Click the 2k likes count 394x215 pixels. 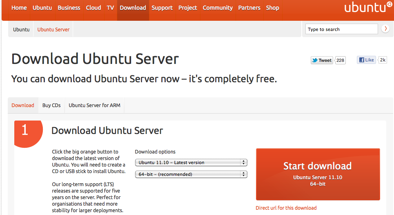(x=383, y=60)
